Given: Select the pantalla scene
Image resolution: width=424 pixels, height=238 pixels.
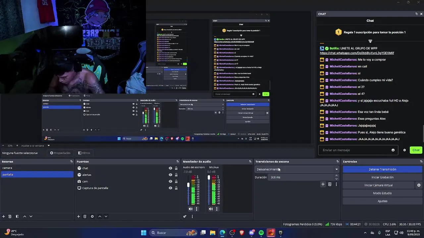Looking at the screenshot, I should [x=37, y=175].
